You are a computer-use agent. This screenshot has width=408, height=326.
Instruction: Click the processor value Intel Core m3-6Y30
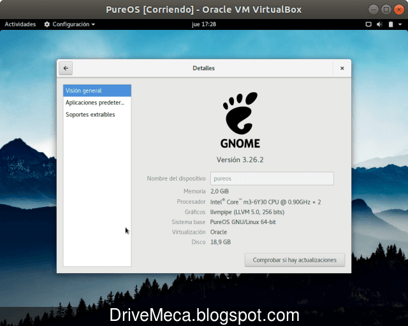pos(265,202)
